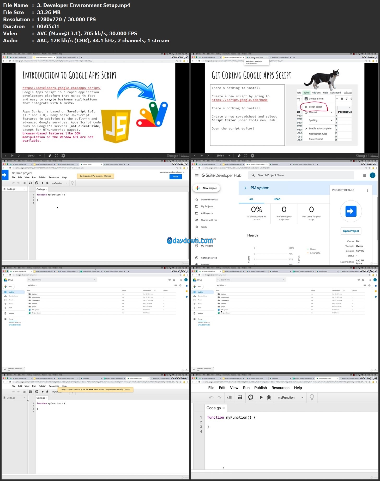Screen dimensions: 380x481
Task: Open triggers clock icon in 00:04:54 frame
Action: click(x=251, y=397)
